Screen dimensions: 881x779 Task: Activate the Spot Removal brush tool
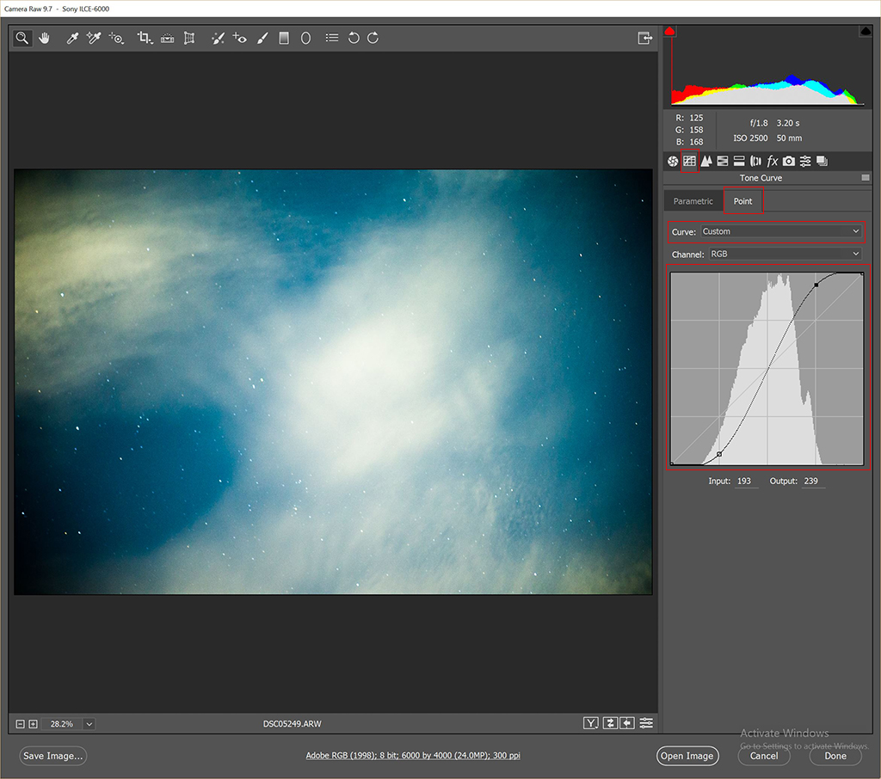pyautogui.click(x=218, y=39)
